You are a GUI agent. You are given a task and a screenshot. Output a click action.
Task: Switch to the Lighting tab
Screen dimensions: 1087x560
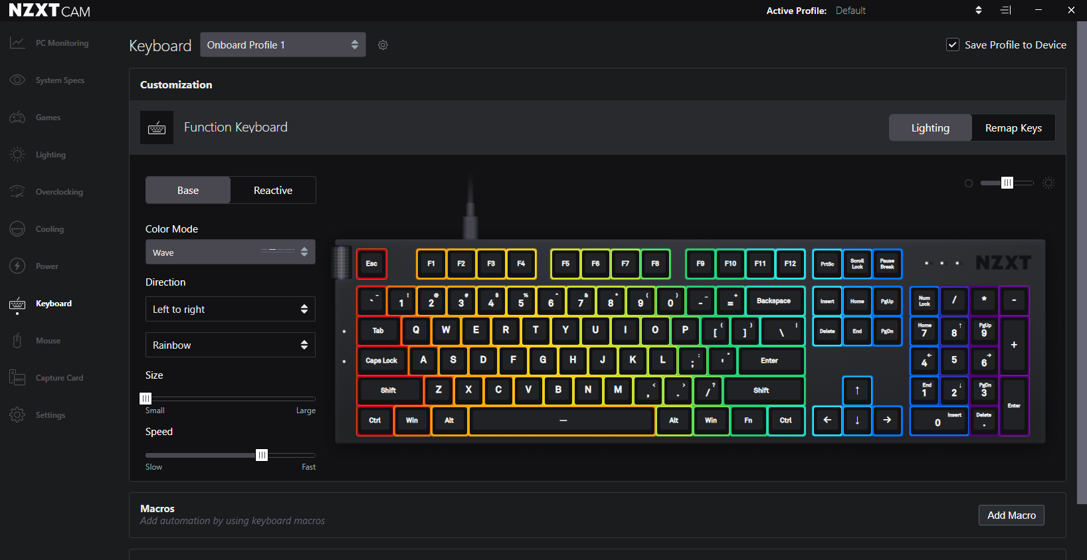(x=930, y=128)
